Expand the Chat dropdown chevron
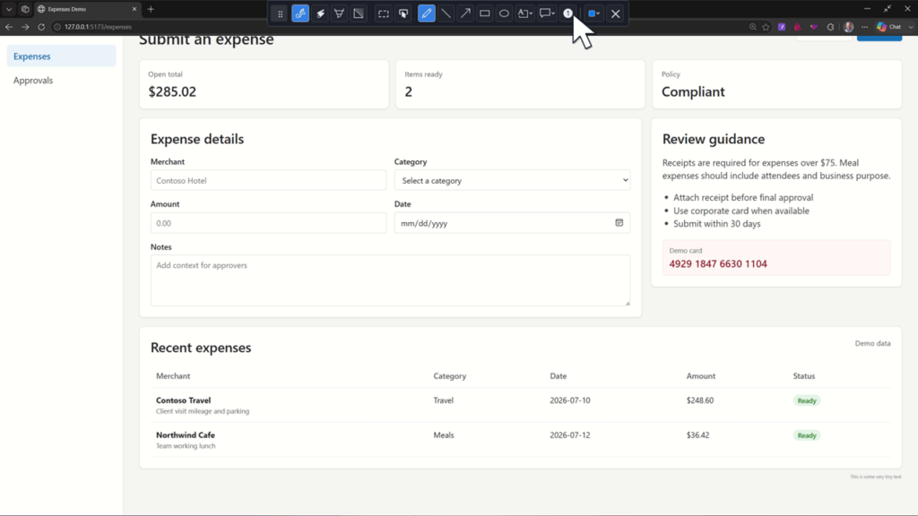918x516 pixels. (x=911, y=27)
